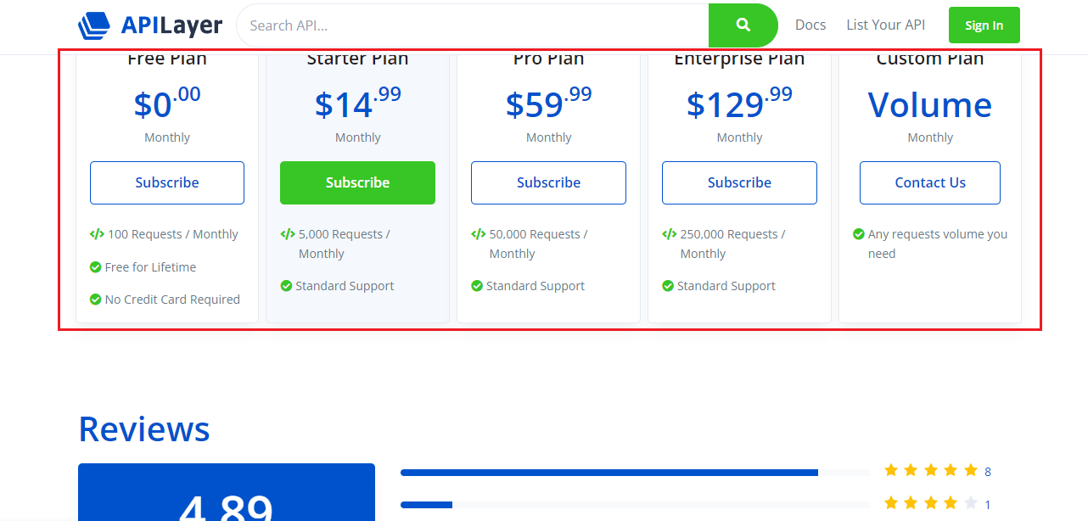The height and width of the screenshot is (521, 1088).
Task: Click the APILayer logo icon
Action: click(94, 25)
